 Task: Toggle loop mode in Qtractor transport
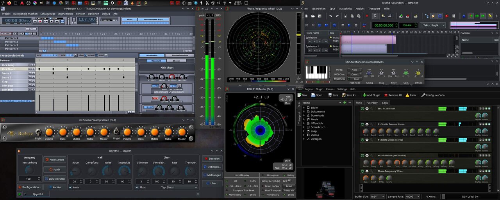[x=334, y=25]
